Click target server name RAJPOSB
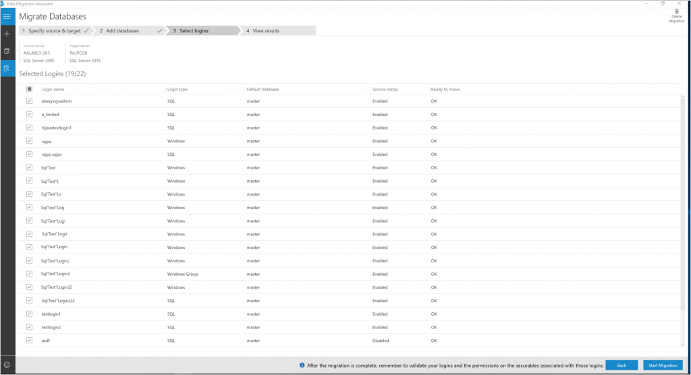 [78, 53]
